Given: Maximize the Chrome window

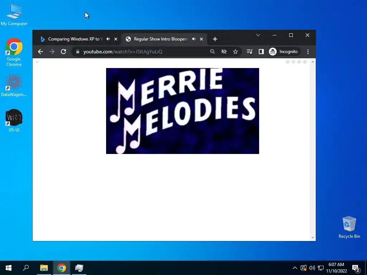Looking at the screenshot, I should (x=291, y=35).
